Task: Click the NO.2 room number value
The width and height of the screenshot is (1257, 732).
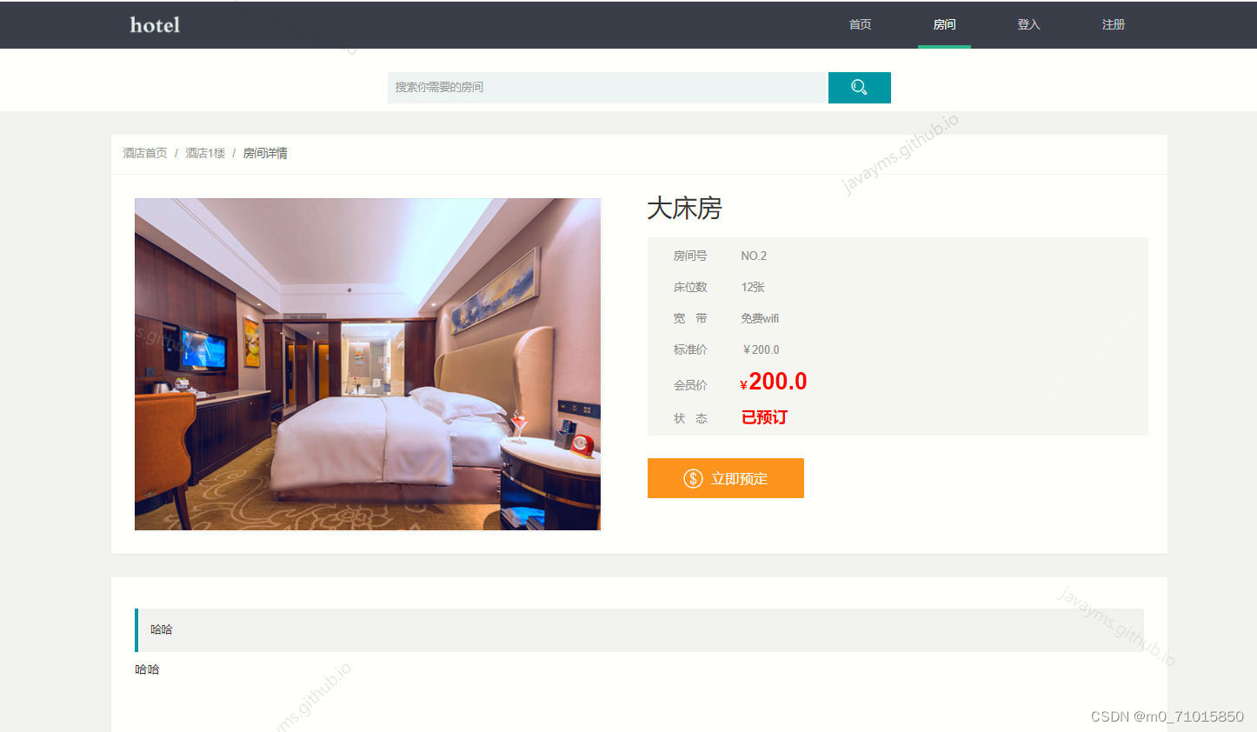Action: 754,256
